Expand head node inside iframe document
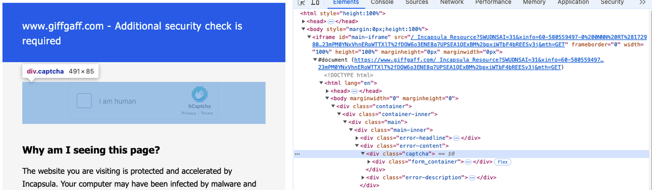This screenshot has width=652, height=190. (328, 90)
